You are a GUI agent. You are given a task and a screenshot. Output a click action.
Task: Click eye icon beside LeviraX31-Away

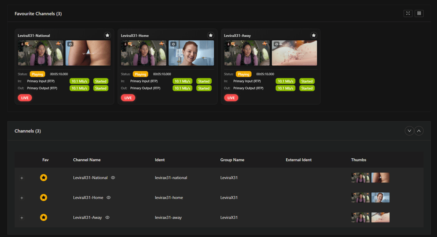pyautogui.click(x=107, y=217)
